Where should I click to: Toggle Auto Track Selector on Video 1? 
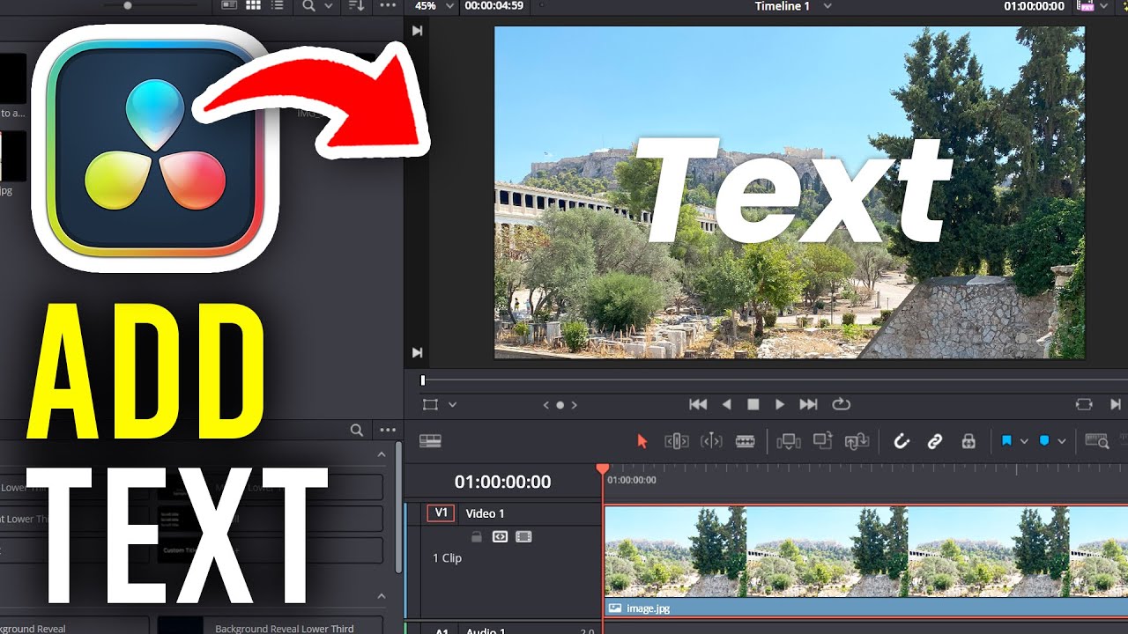point(500,536)
